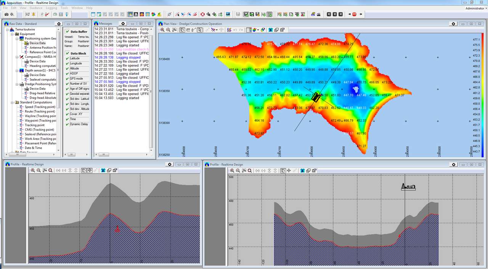The height and width of the screenshot is (269, 488).
Task: Click the play-forward arrow right of stop sign
Action: pos(361,14)
